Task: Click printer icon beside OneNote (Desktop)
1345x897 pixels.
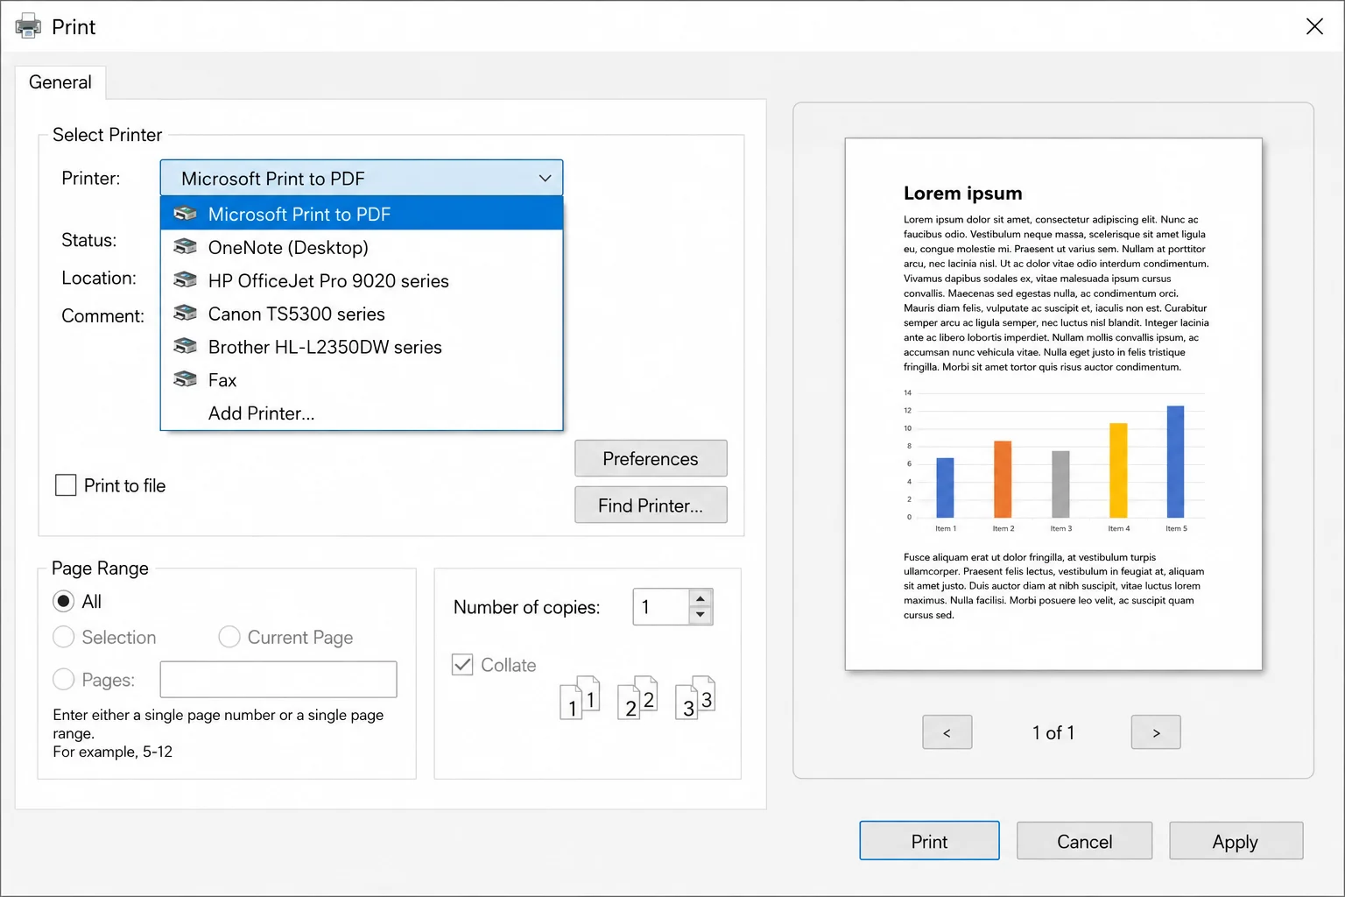Action: (x=185, y=247)
